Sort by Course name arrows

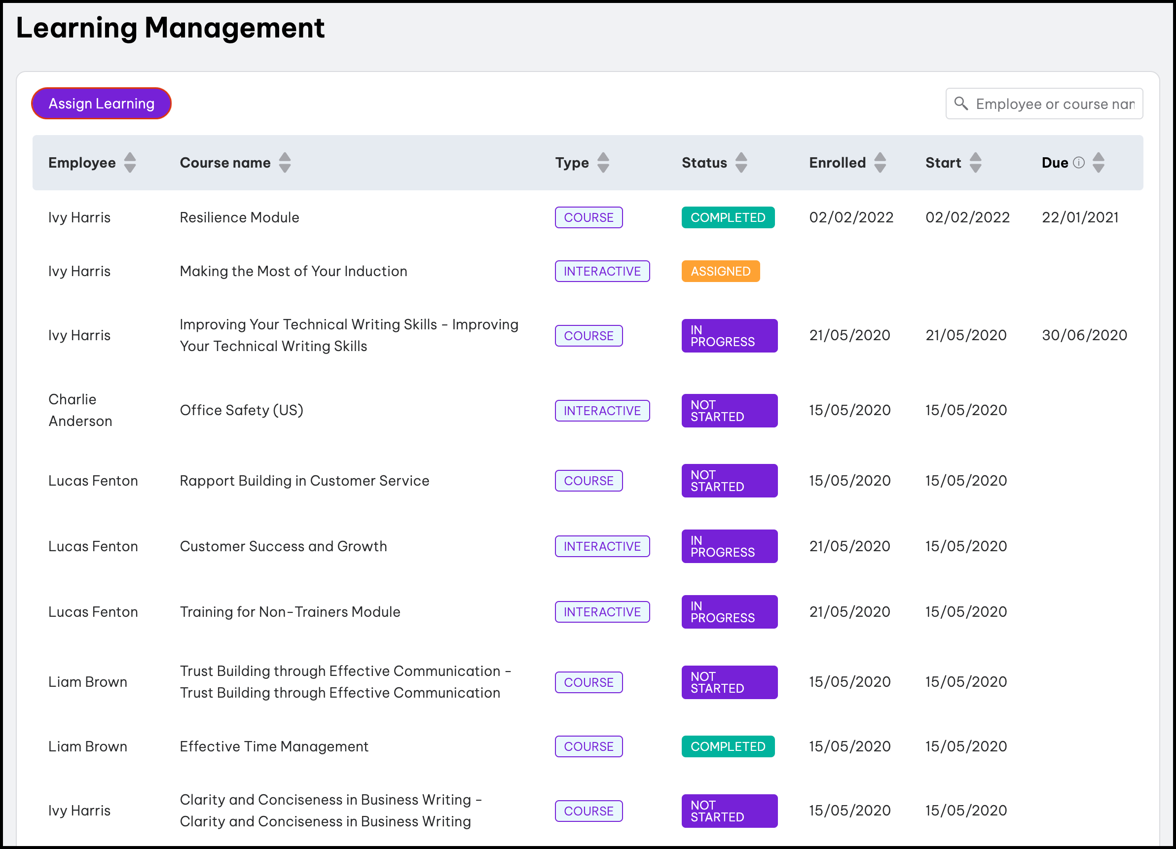[x=285, y=163]
